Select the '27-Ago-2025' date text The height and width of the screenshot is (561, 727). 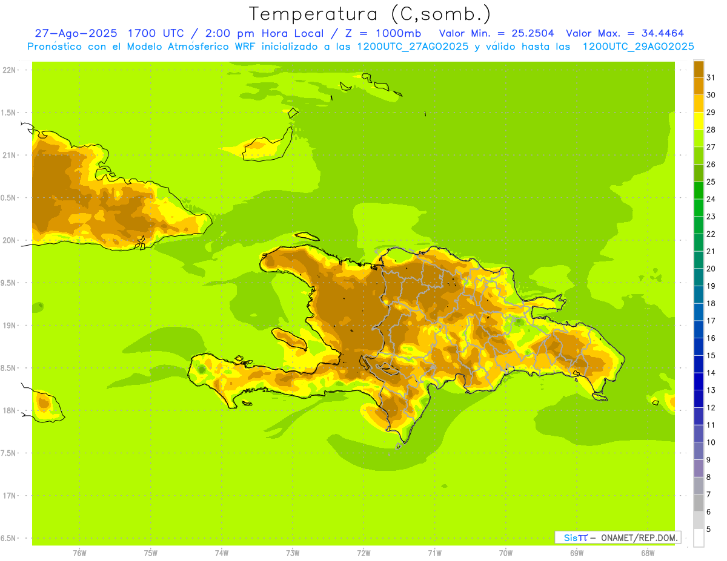76,33
